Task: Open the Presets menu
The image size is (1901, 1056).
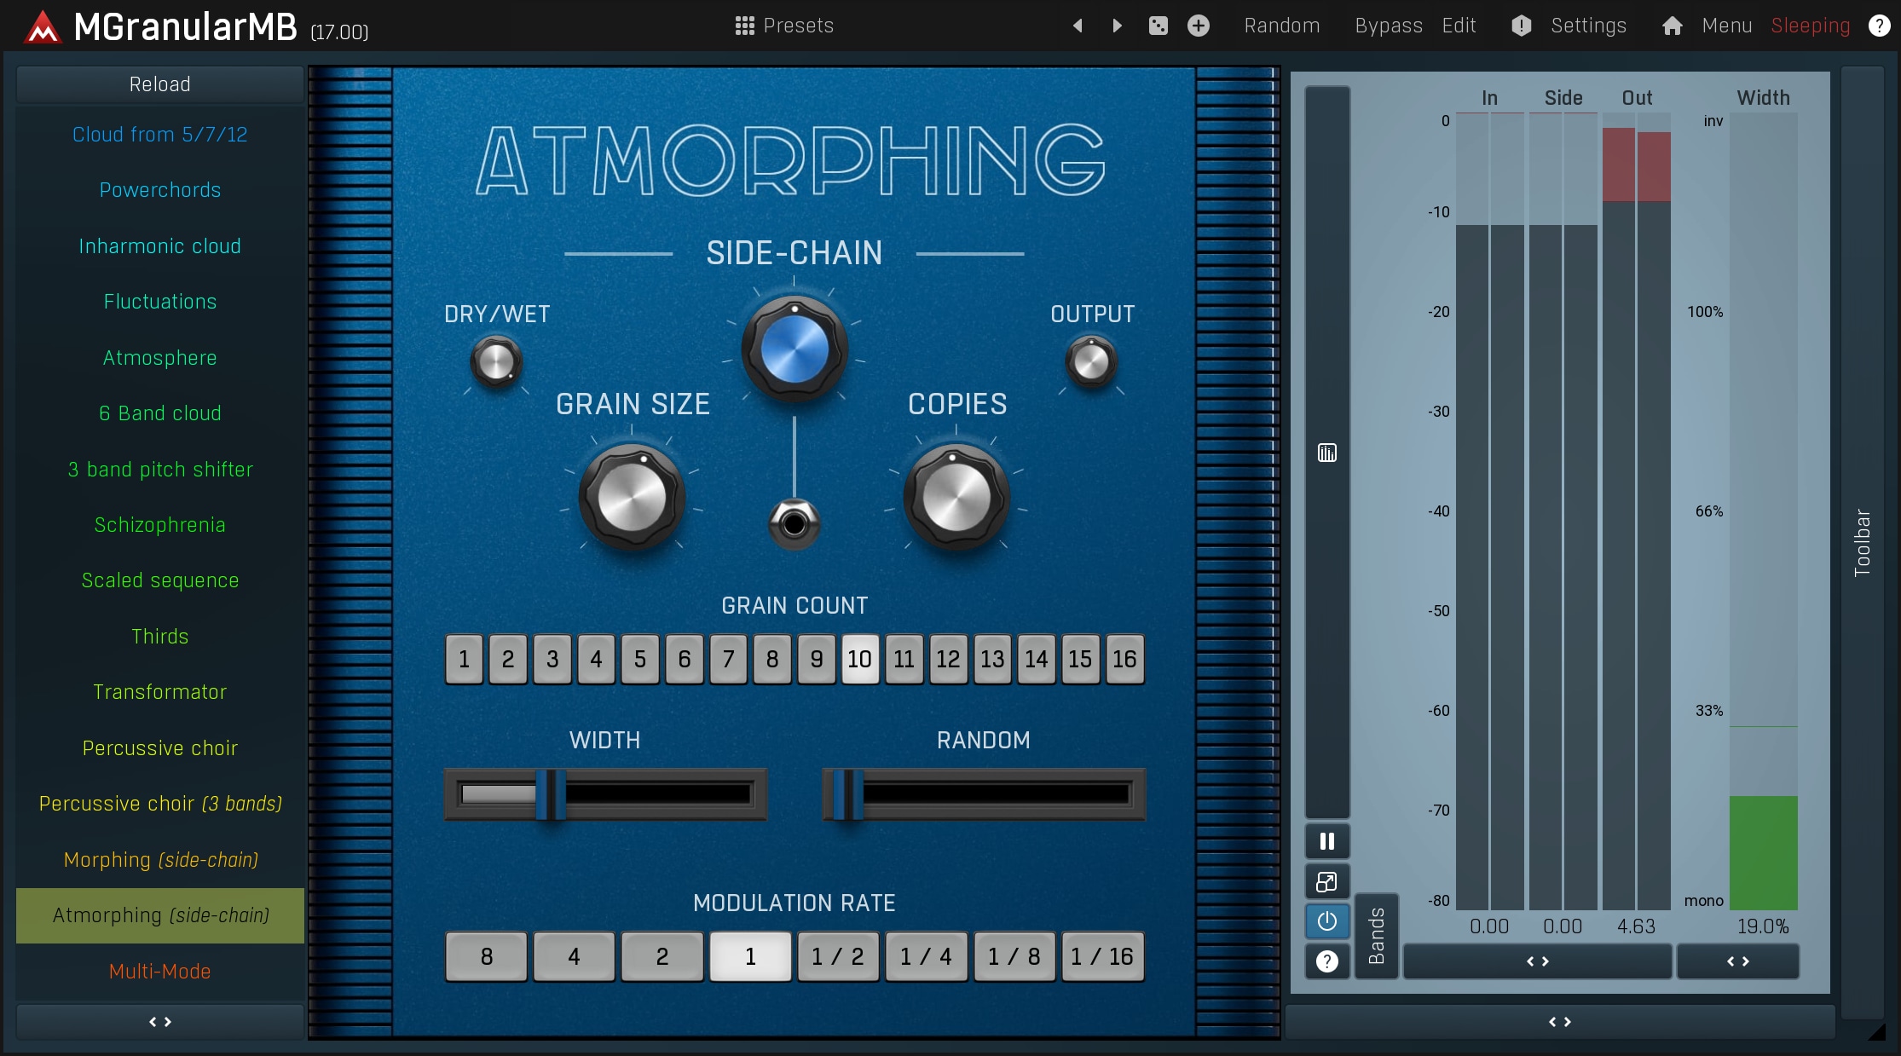Action: tap(784, 26)
